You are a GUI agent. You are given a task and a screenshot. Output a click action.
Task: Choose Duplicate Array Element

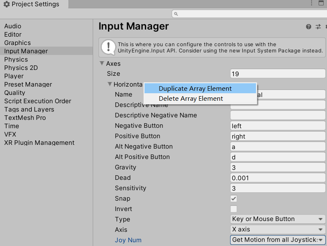[x=195, y=89]
